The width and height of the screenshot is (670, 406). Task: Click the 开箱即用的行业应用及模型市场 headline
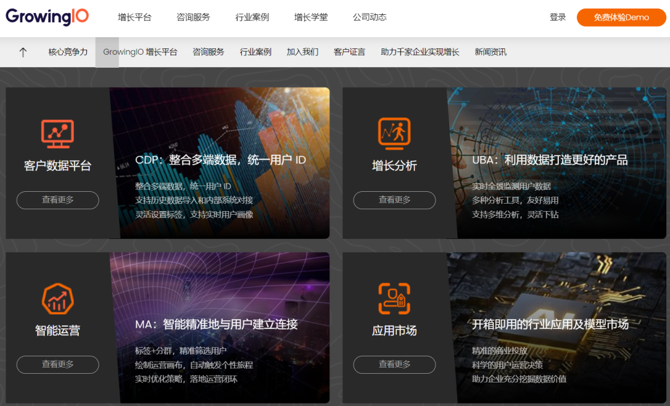pyautogui.click(x=550, y=325)
